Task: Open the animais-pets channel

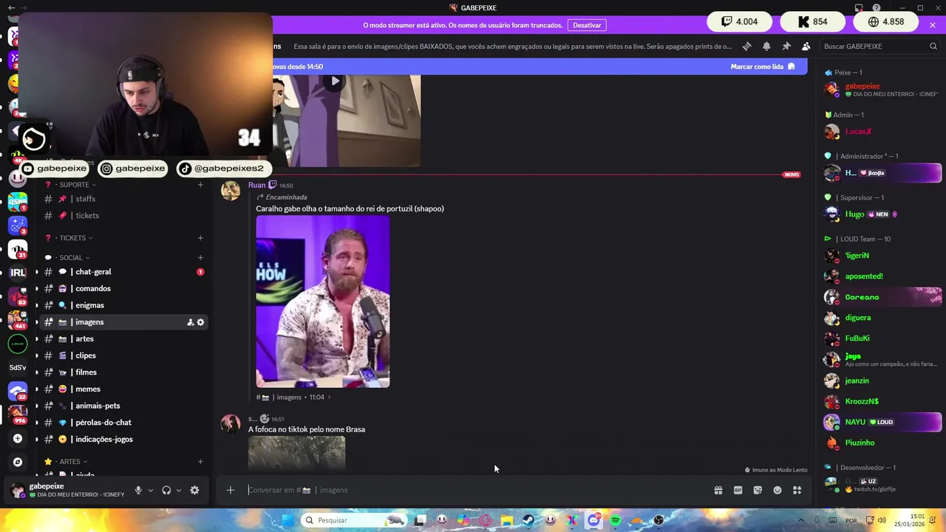Action: 123,406
